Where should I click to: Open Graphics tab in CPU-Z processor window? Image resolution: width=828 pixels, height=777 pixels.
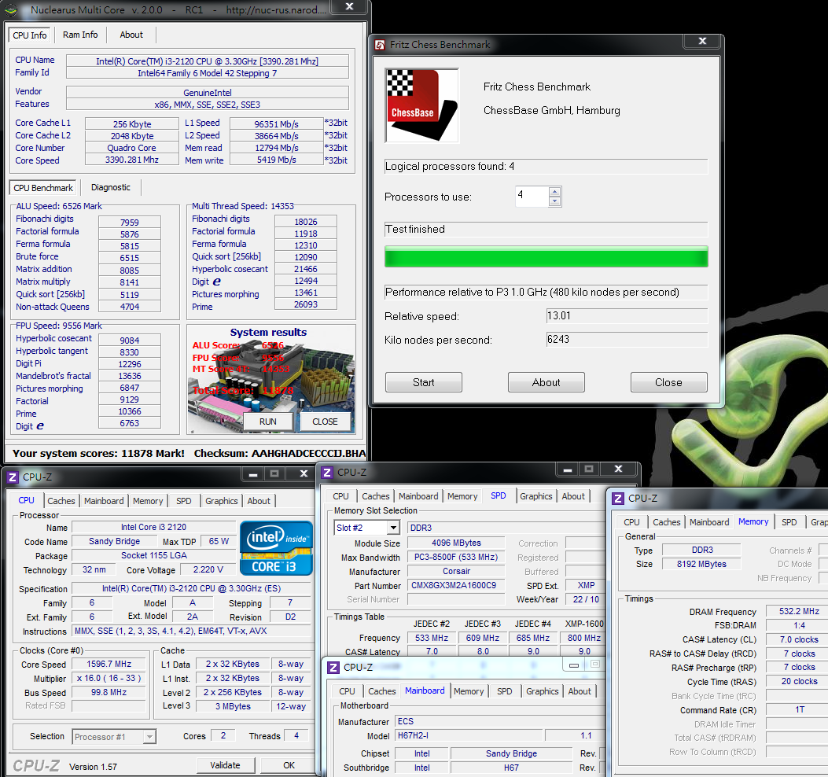[222, 501]
